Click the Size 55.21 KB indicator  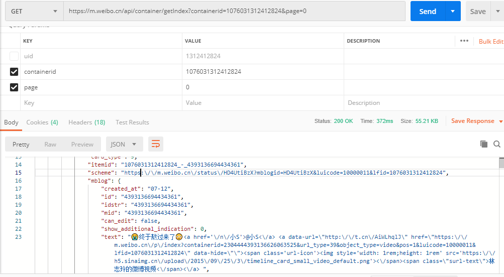(x=419, y=121)
